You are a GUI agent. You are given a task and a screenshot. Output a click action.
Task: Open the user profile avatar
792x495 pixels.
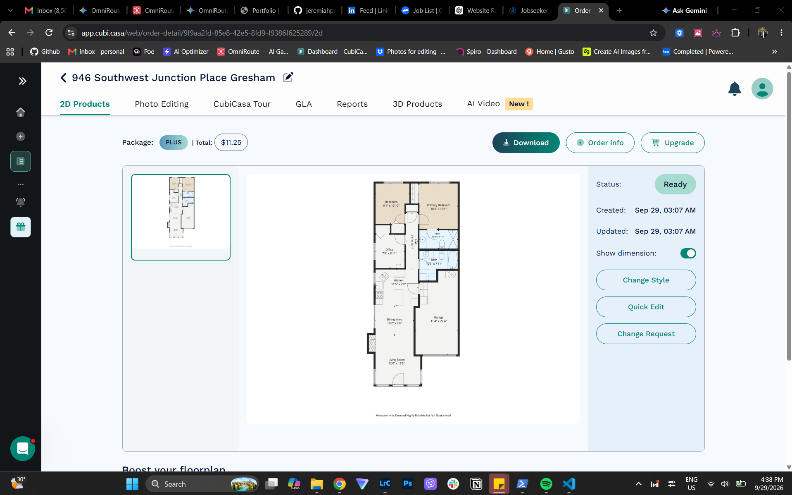(762, 88)
